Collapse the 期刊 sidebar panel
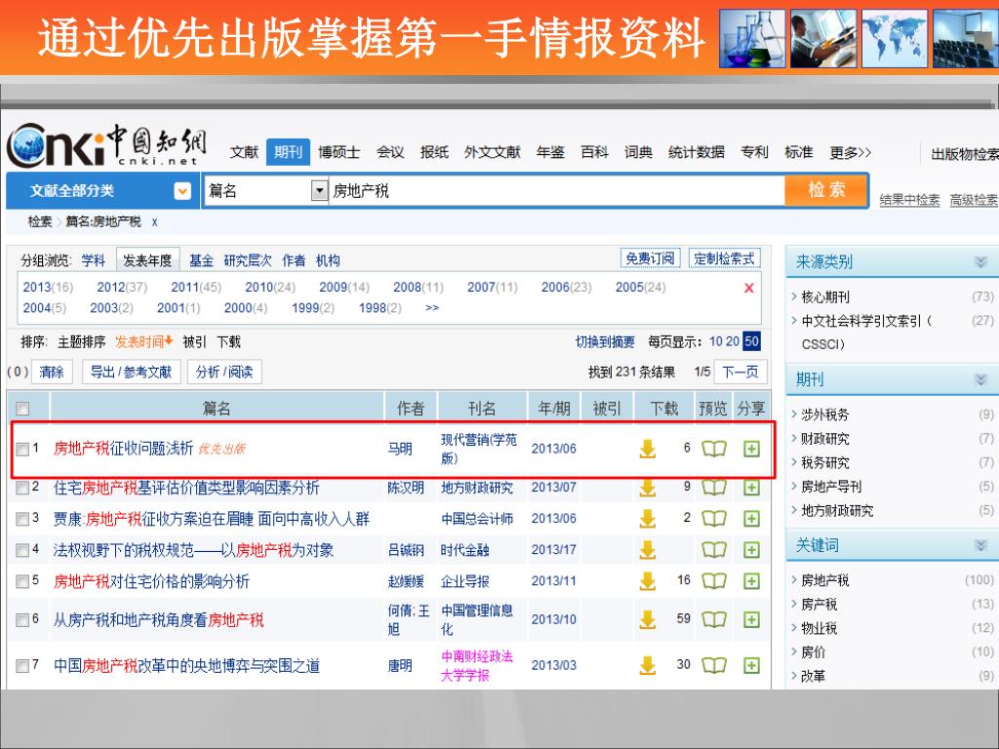The height and width of the screenshot is (749, 999). pos(980,379)
